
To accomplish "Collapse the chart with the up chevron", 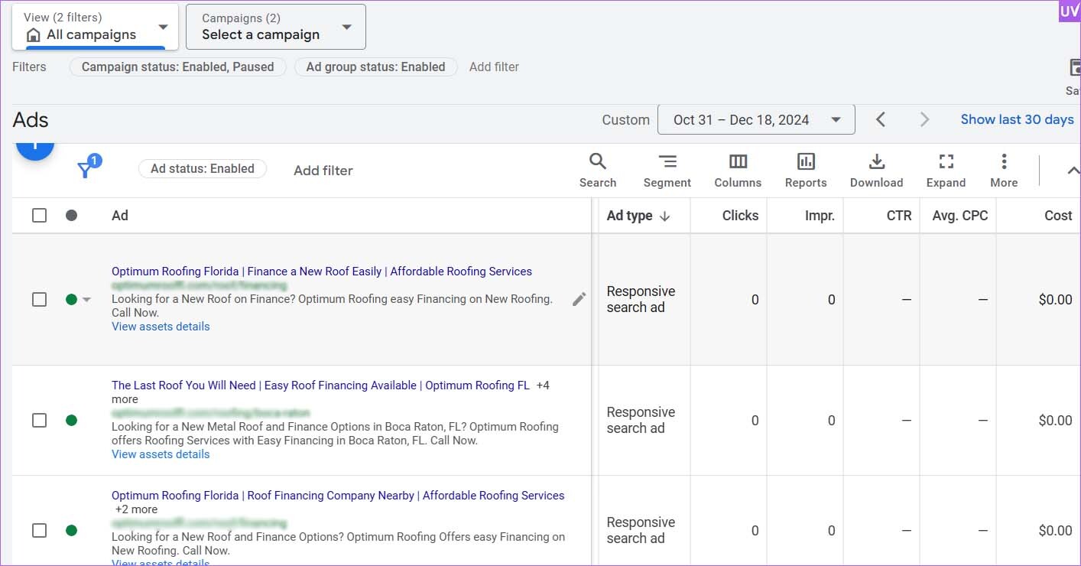I will (x=1073, y=171).
